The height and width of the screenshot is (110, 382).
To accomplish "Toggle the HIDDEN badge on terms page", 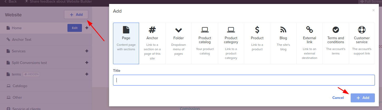I will coord(31,74).
